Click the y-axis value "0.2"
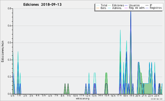Image resolution: width=165 pixels, height=101 pixels. click(9, 77)
